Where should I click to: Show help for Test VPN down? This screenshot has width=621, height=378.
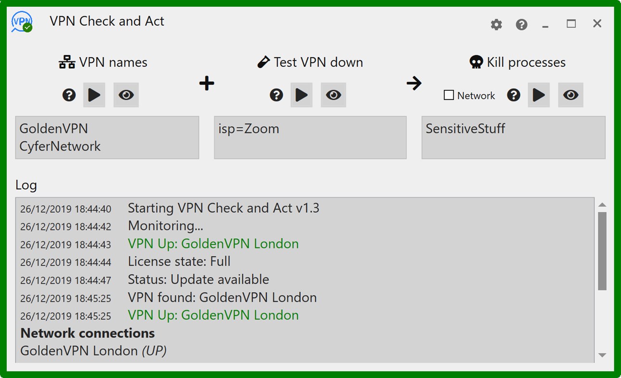click(x=276, y=95)
